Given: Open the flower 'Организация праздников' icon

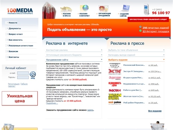Looking at the screenshot, I should [x=103, y=8].
